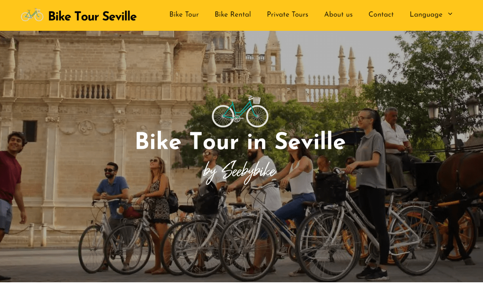Click the "Bike Tour in Seville" hero heading
Screen dimensions: 483x304
click(240, 141)
